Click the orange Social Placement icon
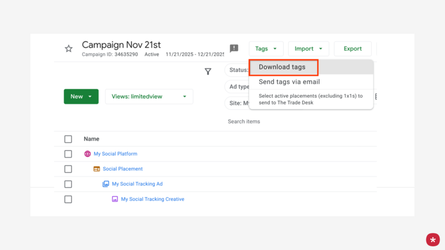The width and height of the screenshot is (445, 250). pos(96,169)
